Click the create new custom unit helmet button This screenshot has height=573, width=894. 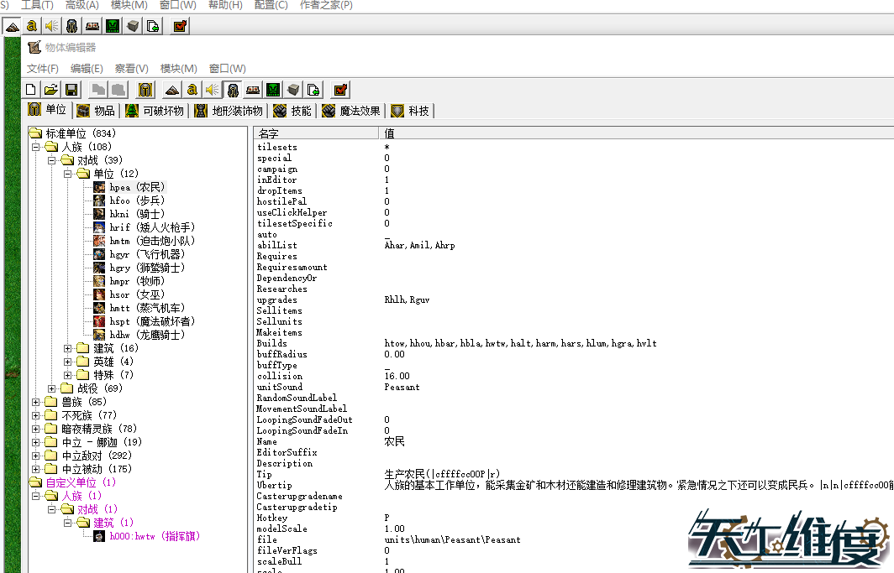145,90
